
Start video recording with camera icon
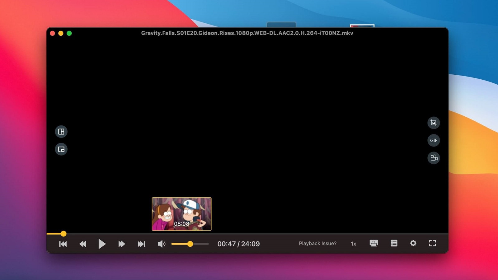tap(433, 158)
